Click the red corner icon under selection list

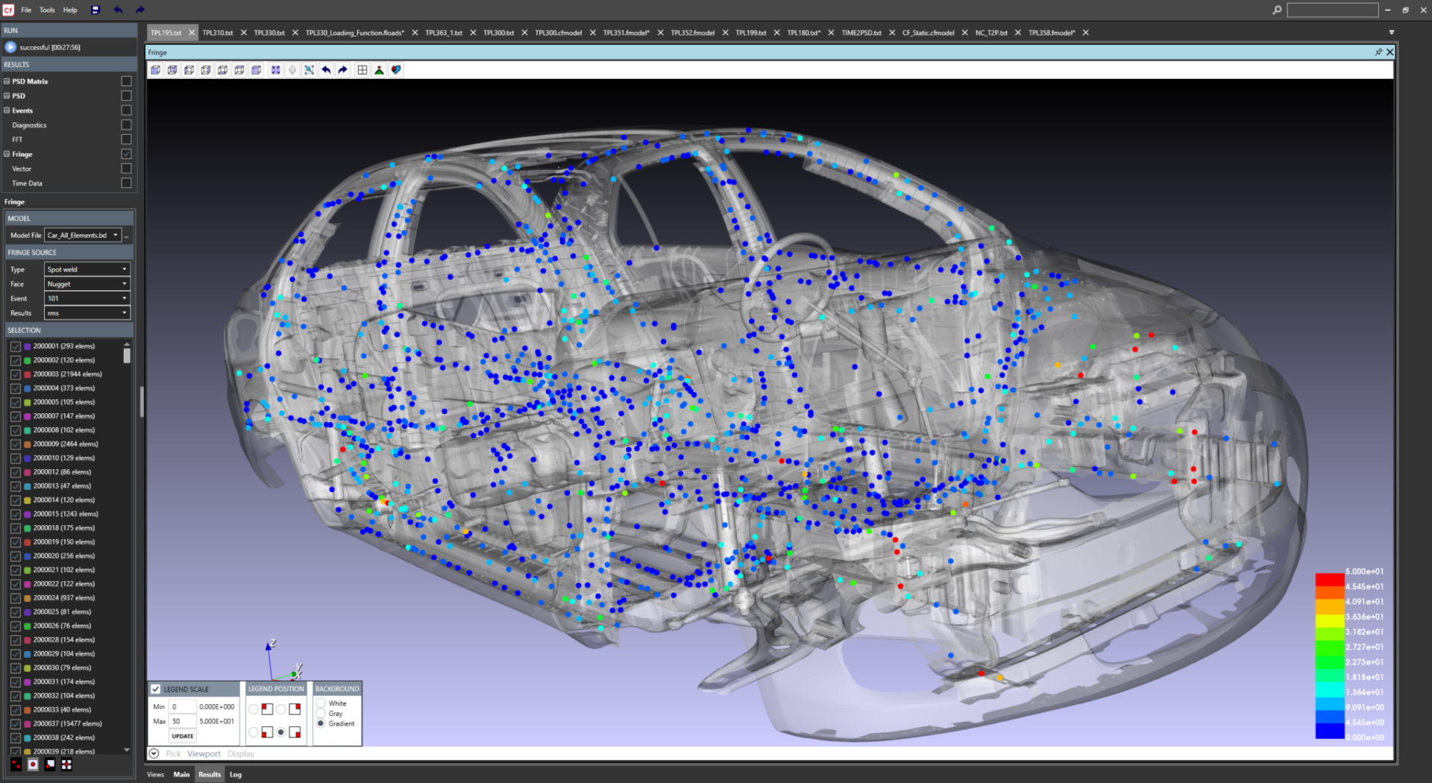coord(16,764)
